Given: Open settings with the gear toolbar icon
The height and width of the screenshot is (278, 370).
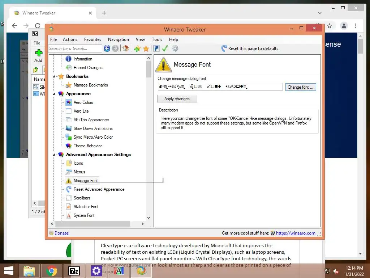Looking at the screenshot, I should coord(175,49).
